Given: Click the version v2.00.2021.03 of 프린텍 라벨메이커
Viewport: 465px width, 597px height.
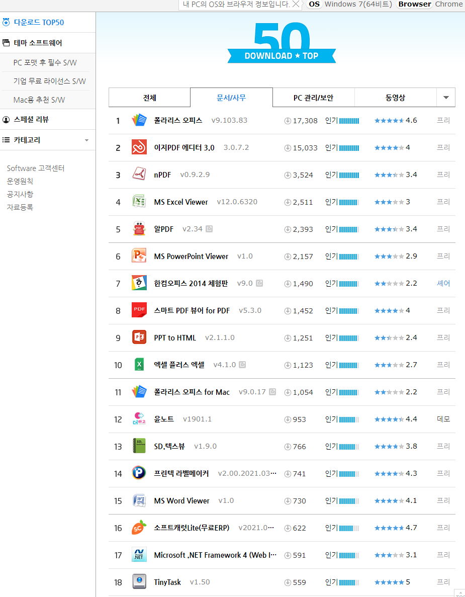Looking at the screenshot, I should pyautogui.click(x=247, y=473).
